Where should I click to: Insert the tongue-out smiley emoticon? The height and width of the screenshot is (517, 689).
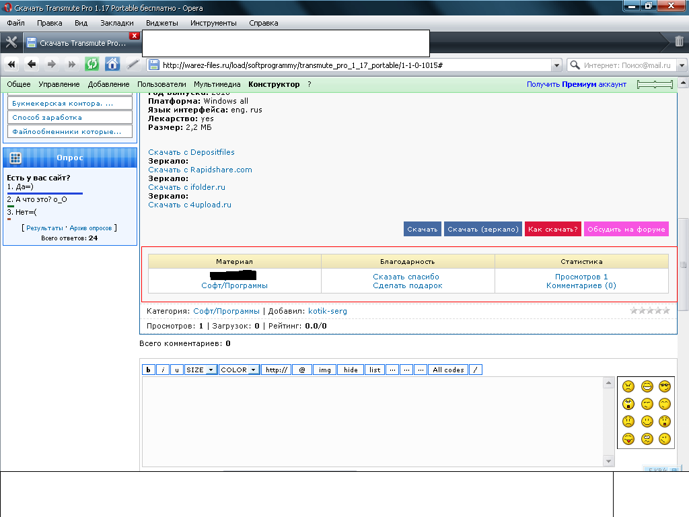tap(628, 439)
